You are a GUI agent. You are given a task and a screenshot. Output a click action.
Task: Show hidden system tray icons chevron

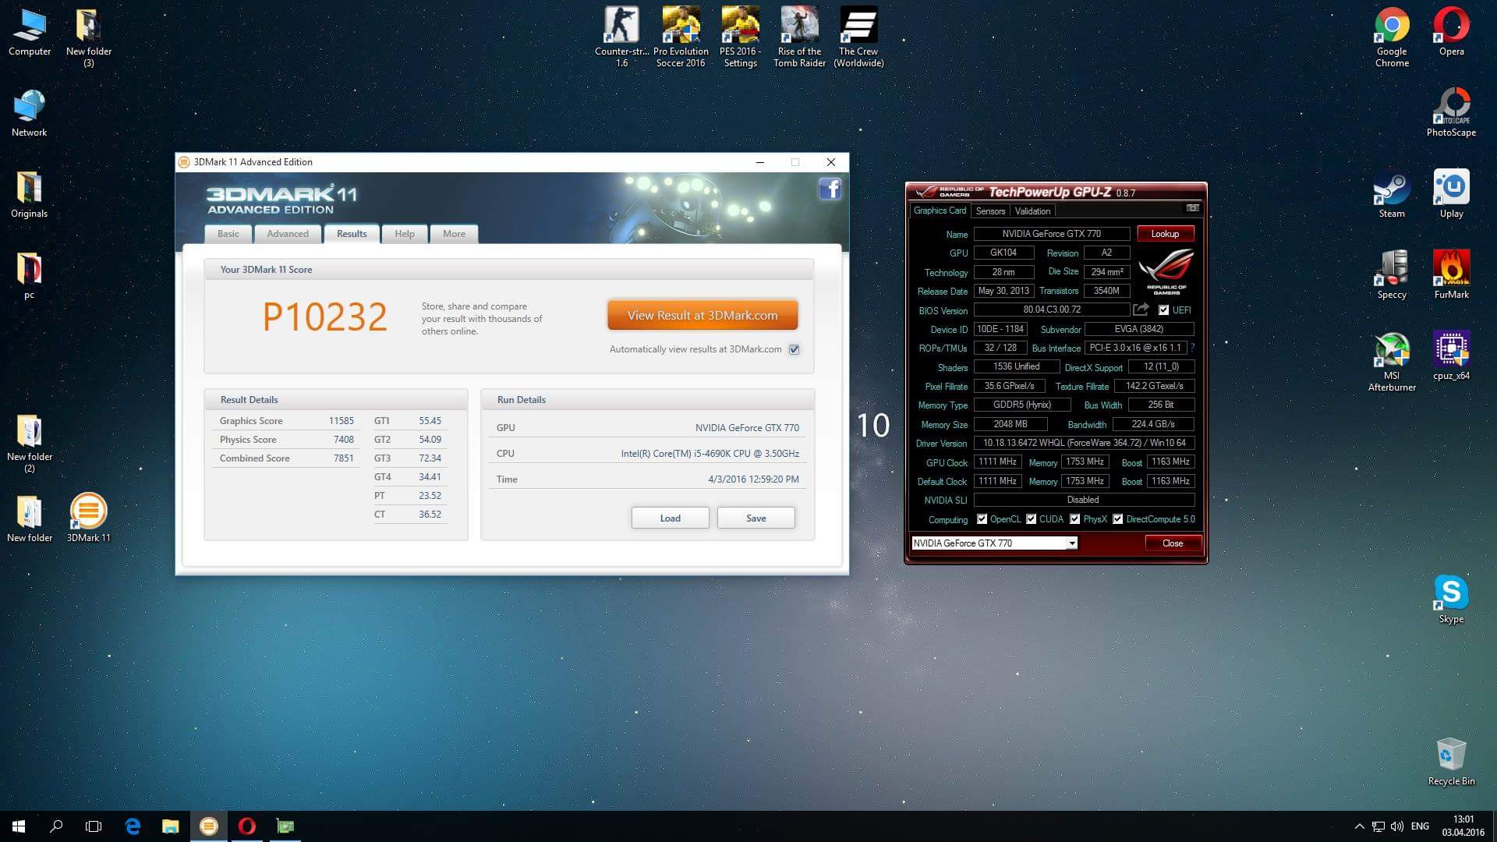point(1359,826)
